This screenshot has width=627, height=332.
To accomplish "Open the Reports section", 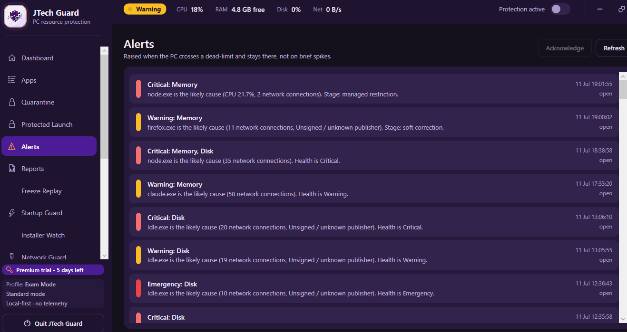I will [49, 169].
